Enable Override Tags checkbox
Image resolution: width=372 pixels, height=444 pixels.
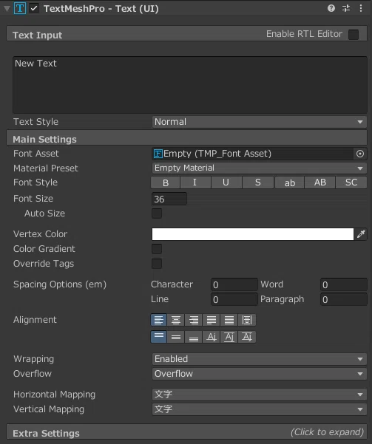click(157, 264)
